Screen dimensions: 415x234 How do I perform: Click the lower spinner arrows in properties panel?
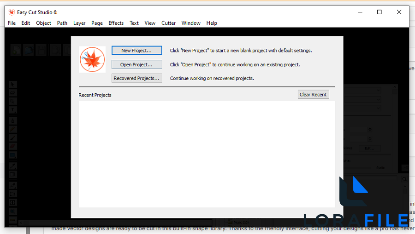click(x=370, y=138)
